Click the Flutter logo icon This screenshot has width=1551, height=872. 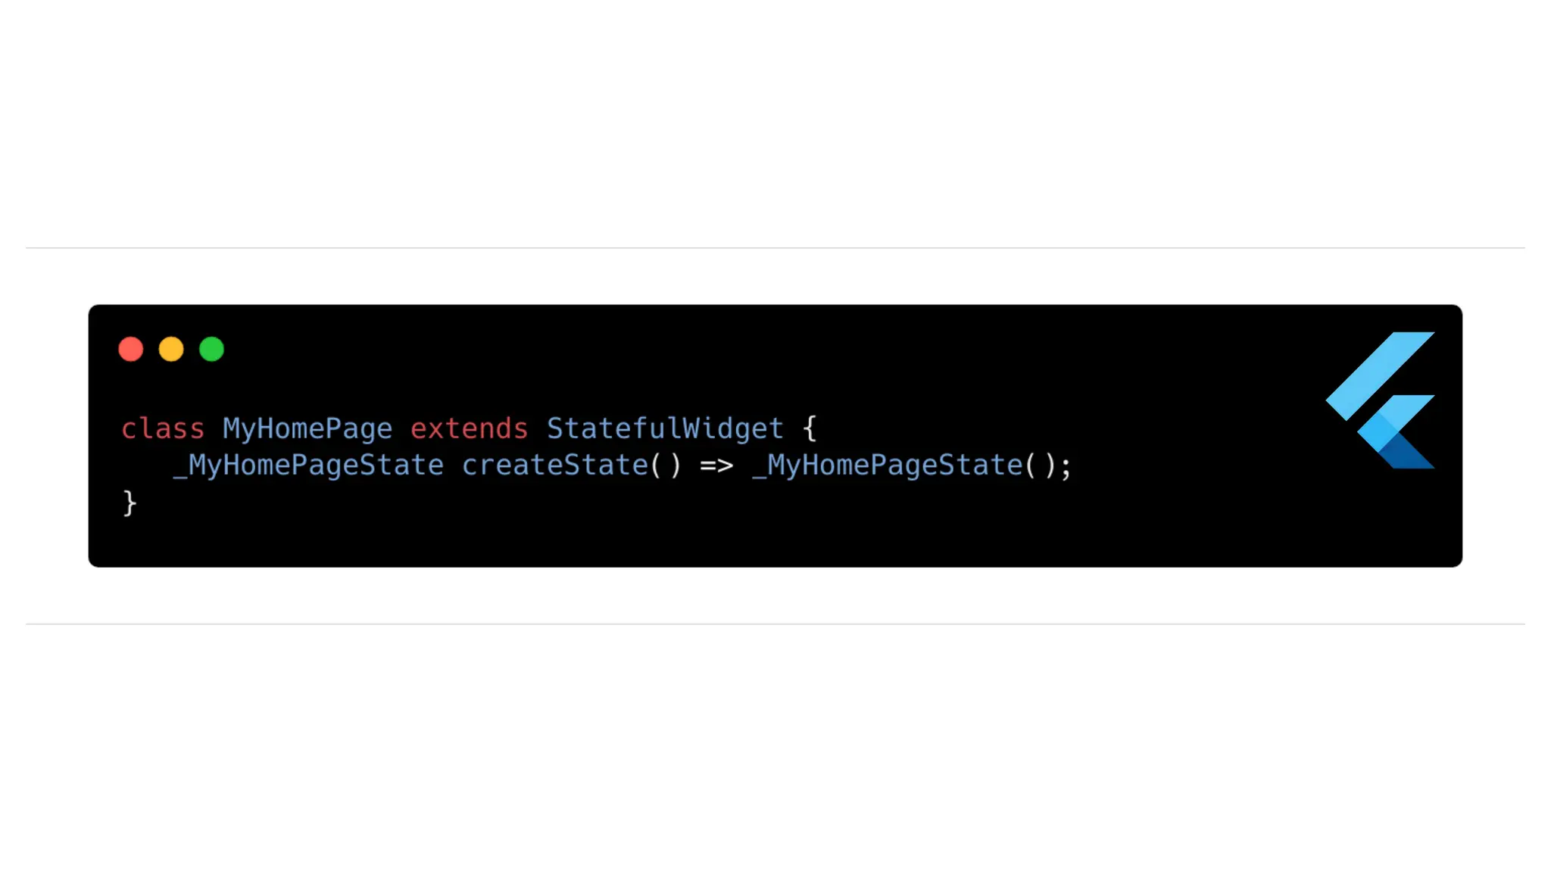(x=1380, y=400)
